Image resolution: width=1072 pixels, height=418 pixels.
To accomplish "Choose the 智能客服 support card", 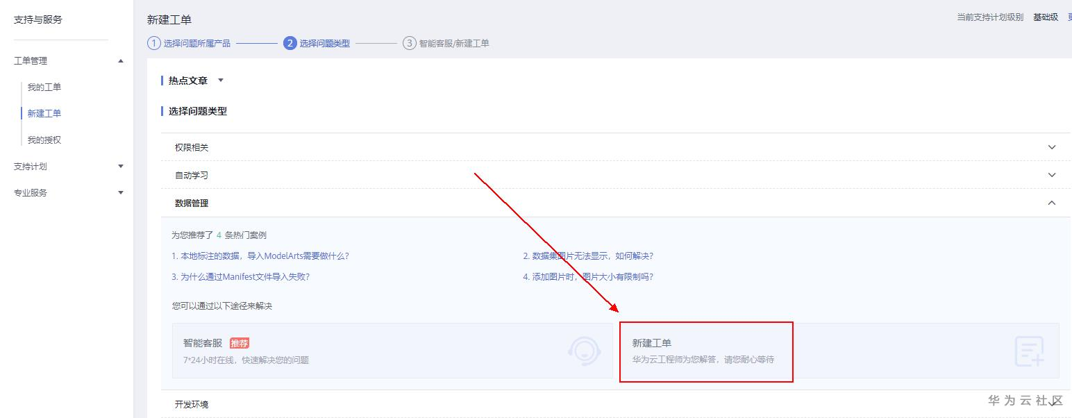I will pos(392,351).
